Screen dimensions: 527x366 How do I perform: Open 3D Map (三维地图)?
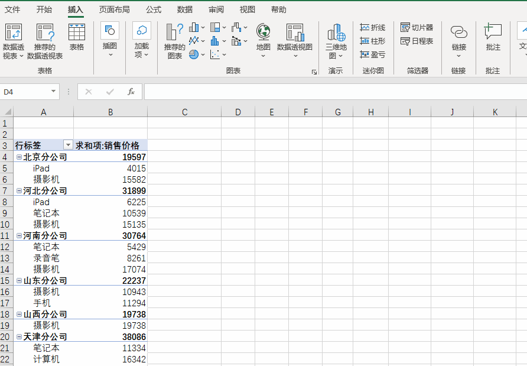[x=336, y=41]
